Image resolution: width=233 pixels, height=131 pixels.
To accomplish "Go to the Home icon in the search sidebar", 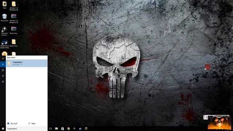I will pyautogui.click(x=3, y=64).
